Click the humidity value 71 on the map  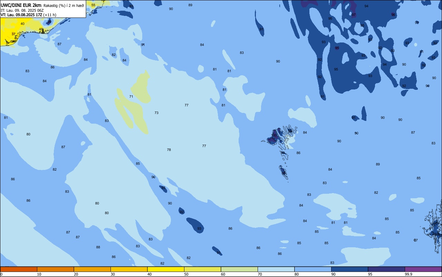tap(131, 97)
